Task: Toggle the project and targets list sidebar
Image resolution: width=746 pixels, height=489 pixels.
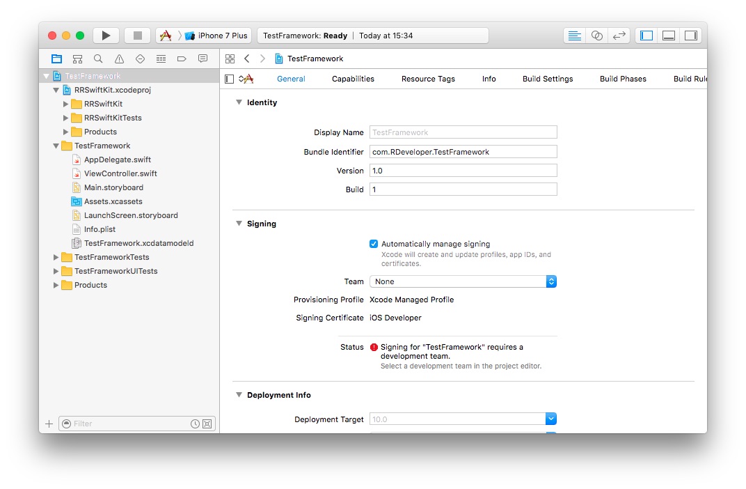Action: 229,79
